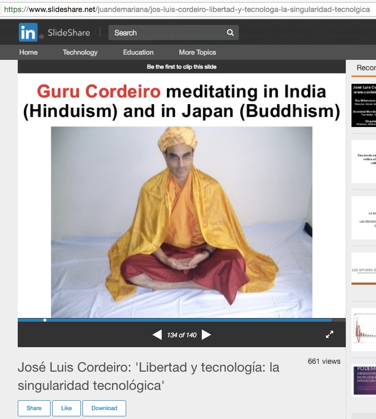Screen dimensions: 376x419
Task: Advance to next slide arrow
Action: [x=207, y=335]
